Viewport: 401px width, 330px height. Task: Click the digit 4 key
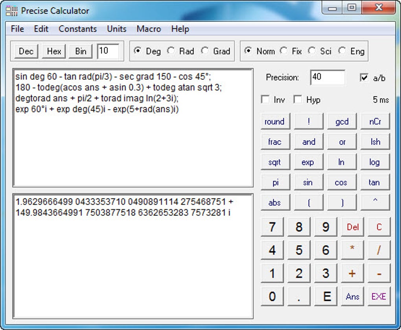click(x=272, y=250)
